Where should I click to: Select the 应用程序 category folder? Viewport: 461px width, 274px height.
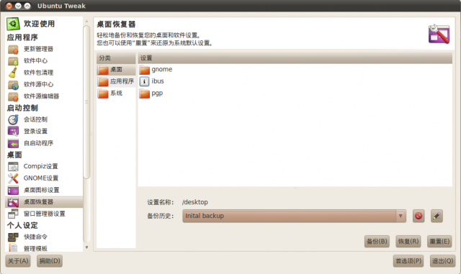pos(116,82)
